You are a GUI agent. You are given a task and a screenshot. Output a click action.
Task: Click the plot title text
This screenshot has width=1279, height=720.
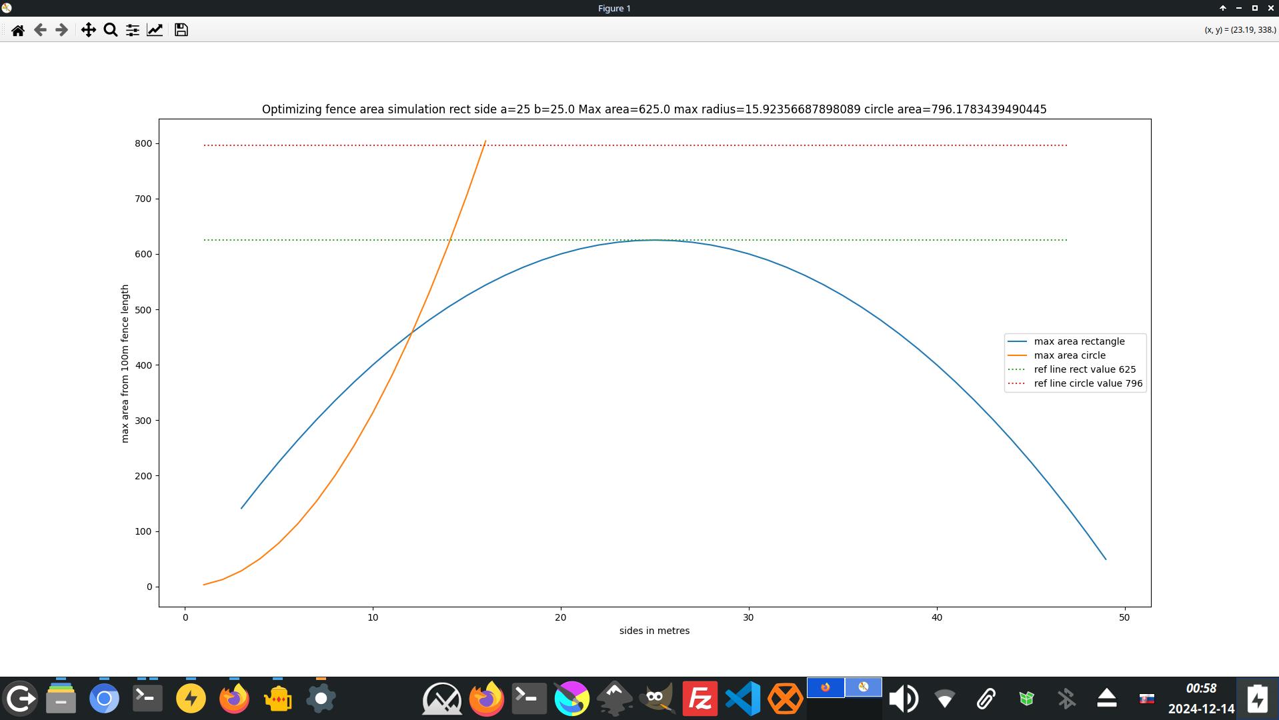click(654, 109)
